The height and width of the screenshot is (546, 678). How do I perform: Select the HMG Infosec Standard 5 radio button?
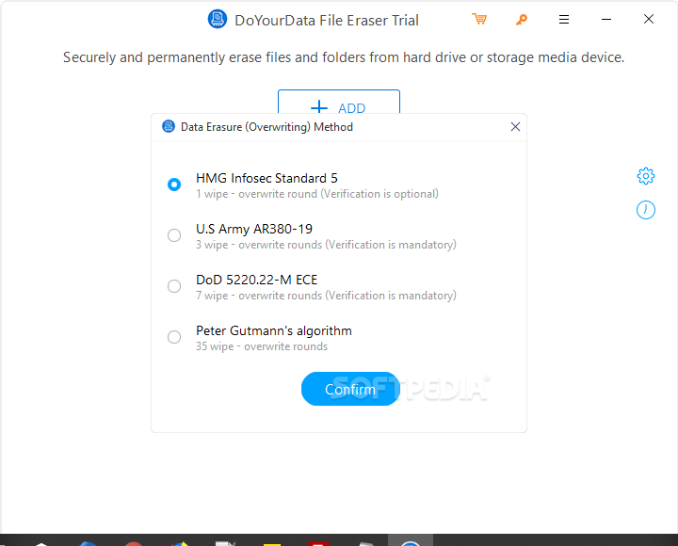[174, 185]
